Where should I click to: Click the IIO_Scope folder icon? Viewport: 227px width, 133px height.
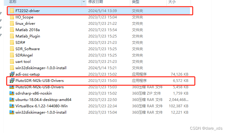(12, 17)
